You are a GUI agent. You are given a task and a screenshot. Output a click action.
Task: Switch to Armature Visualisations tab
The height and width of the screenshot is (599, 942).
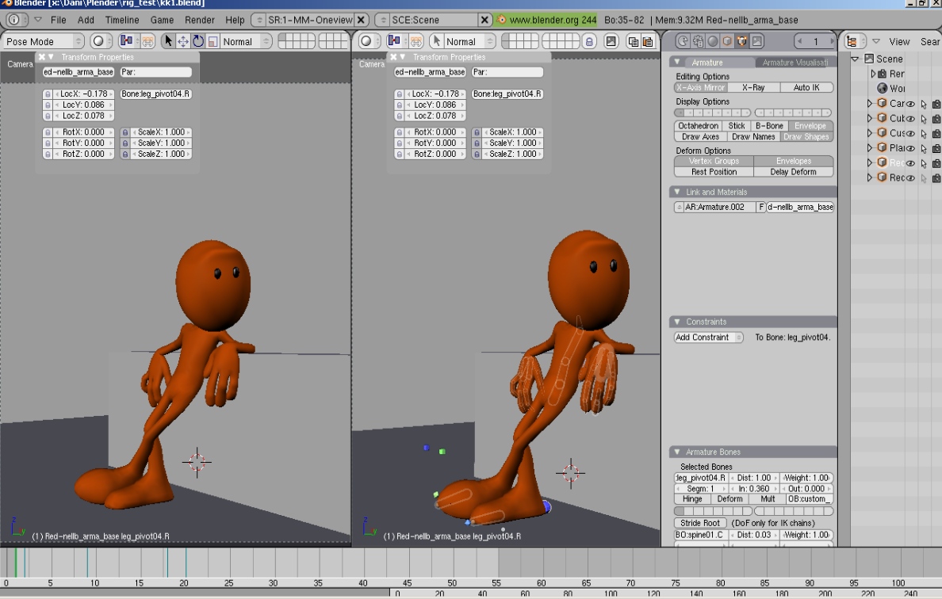[795, 63]
